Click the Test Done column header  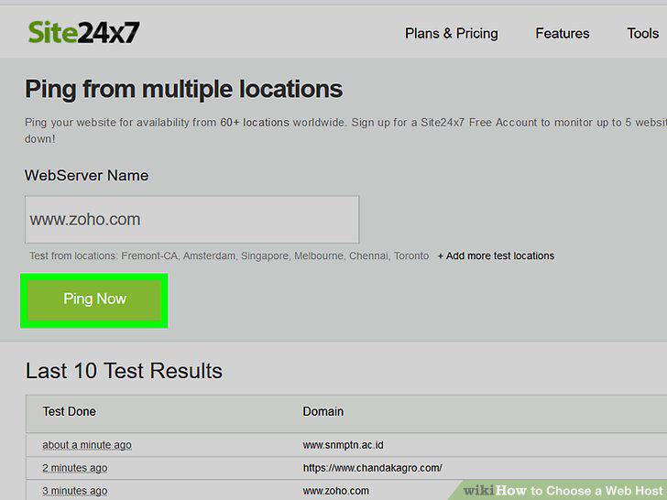pyautogui.click(x=70, y=411)
